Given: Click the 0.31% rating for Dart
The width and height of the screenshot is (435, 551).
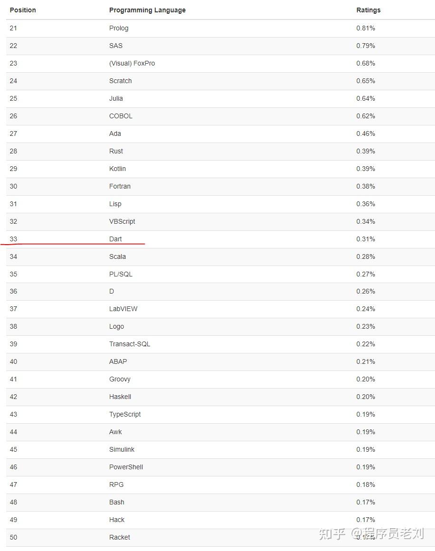Looking at the screenshot, I should (366, 239).
